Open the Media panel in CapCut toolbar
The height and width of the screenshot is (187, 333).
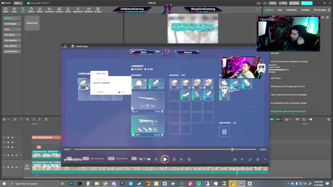tap(6, 10)
